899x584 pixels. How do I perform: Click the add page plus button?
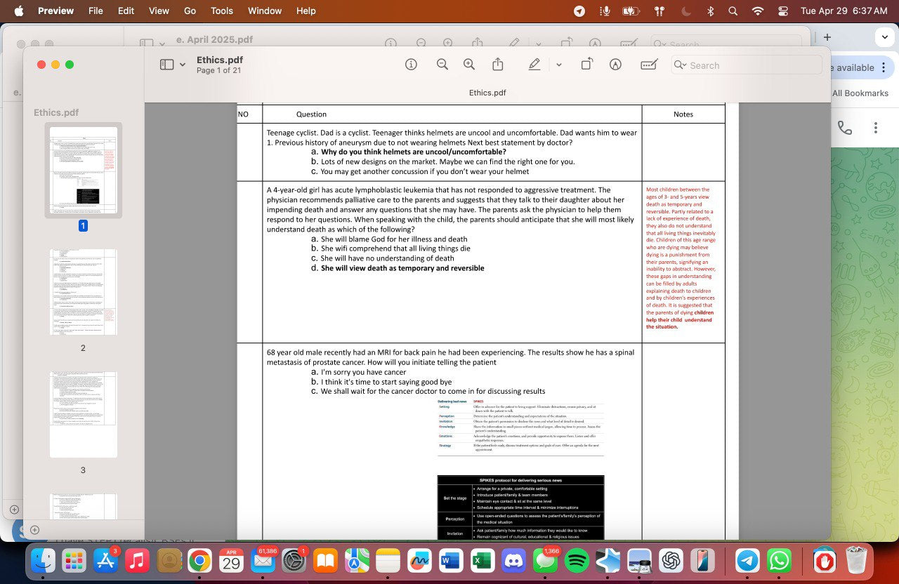pyautogui.click(x=34, y=530)
